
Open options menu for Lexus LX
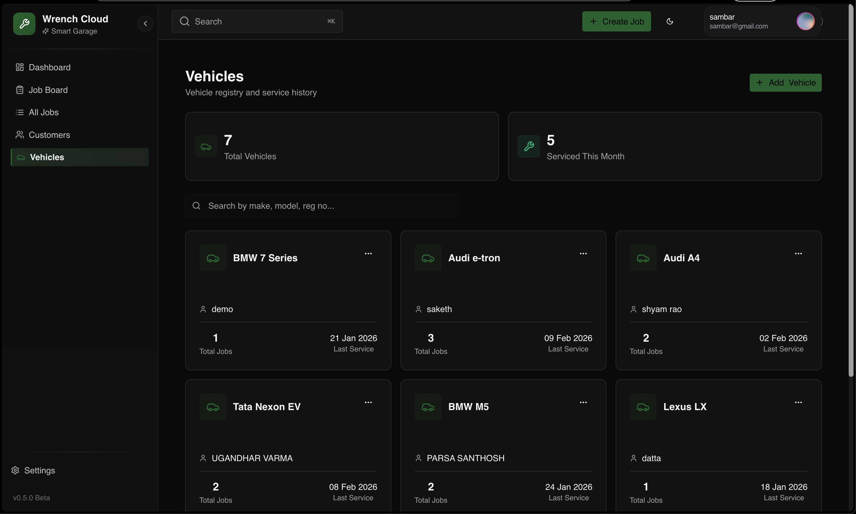coord(798,402)
